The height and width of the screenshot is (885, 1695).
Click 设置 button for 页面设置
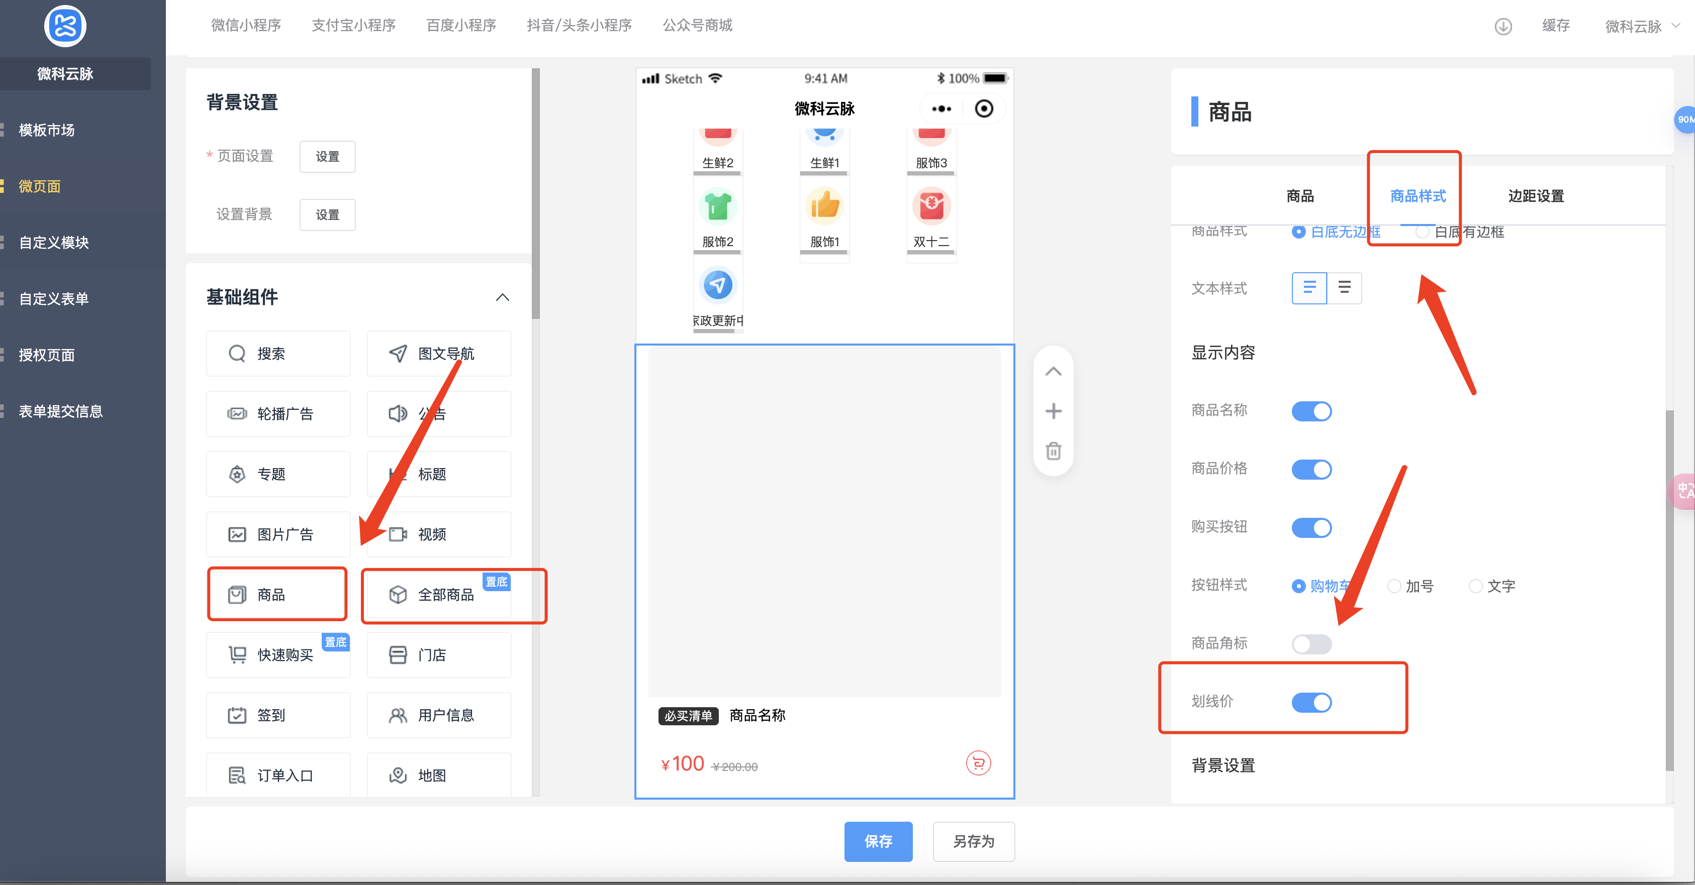(327, 157)
